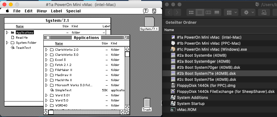This screenshot has width=277, height=117.
Task: Select the SimpleText application icon
Action: (52, 90)
